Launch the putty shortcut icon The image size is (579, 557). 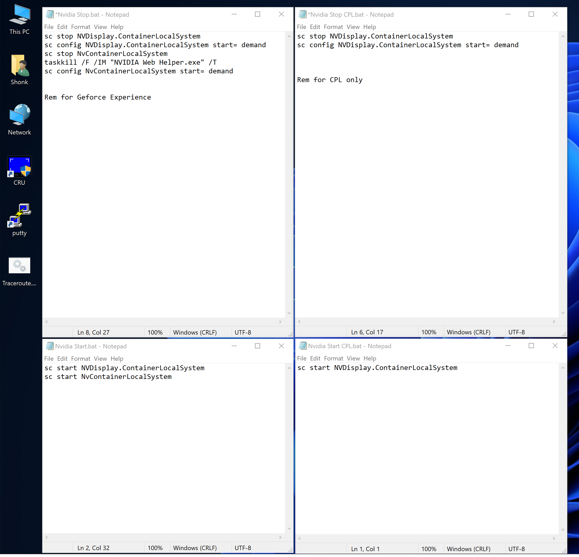pyautogui.click(x=19, y=216)
